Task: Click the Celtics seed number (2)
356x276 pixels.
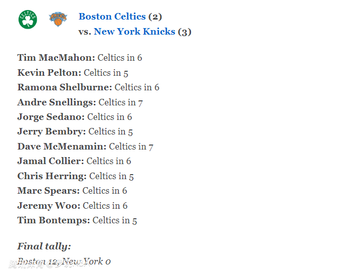Action: point(155,17)
